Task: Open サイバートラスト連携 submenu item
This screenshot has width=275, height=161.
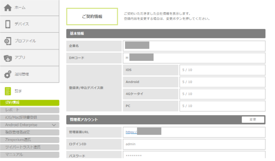Action: point(30,147)
